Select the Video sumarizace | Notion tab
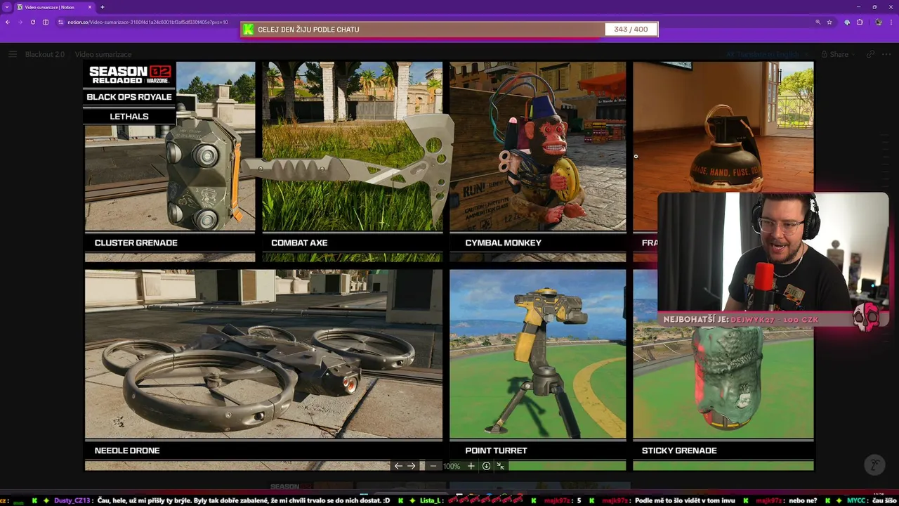Viewport: 899px width, 506px height. pos(54,7)
